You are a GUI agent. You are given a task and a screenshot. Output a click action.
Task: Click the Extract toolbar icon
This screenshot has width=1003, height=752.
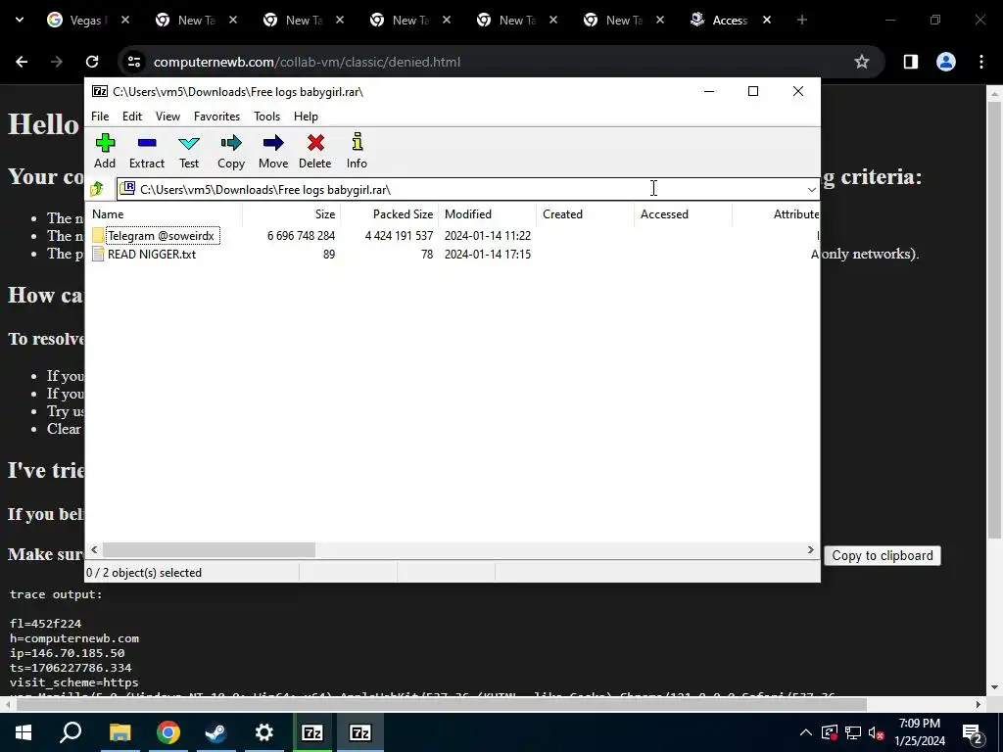[x=147, y=151]
